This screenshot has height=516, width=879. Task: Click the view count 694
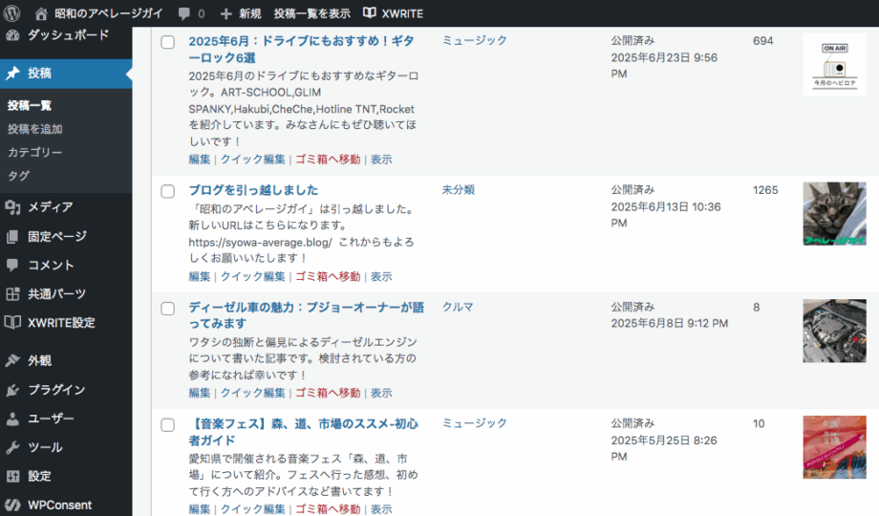coord(763,41)
